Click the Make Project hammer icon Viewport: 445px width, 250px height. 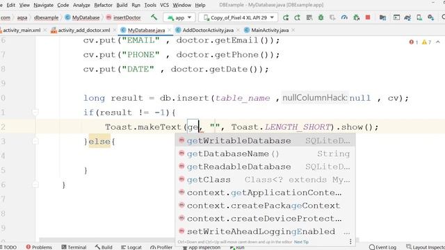tap(154, 17)
